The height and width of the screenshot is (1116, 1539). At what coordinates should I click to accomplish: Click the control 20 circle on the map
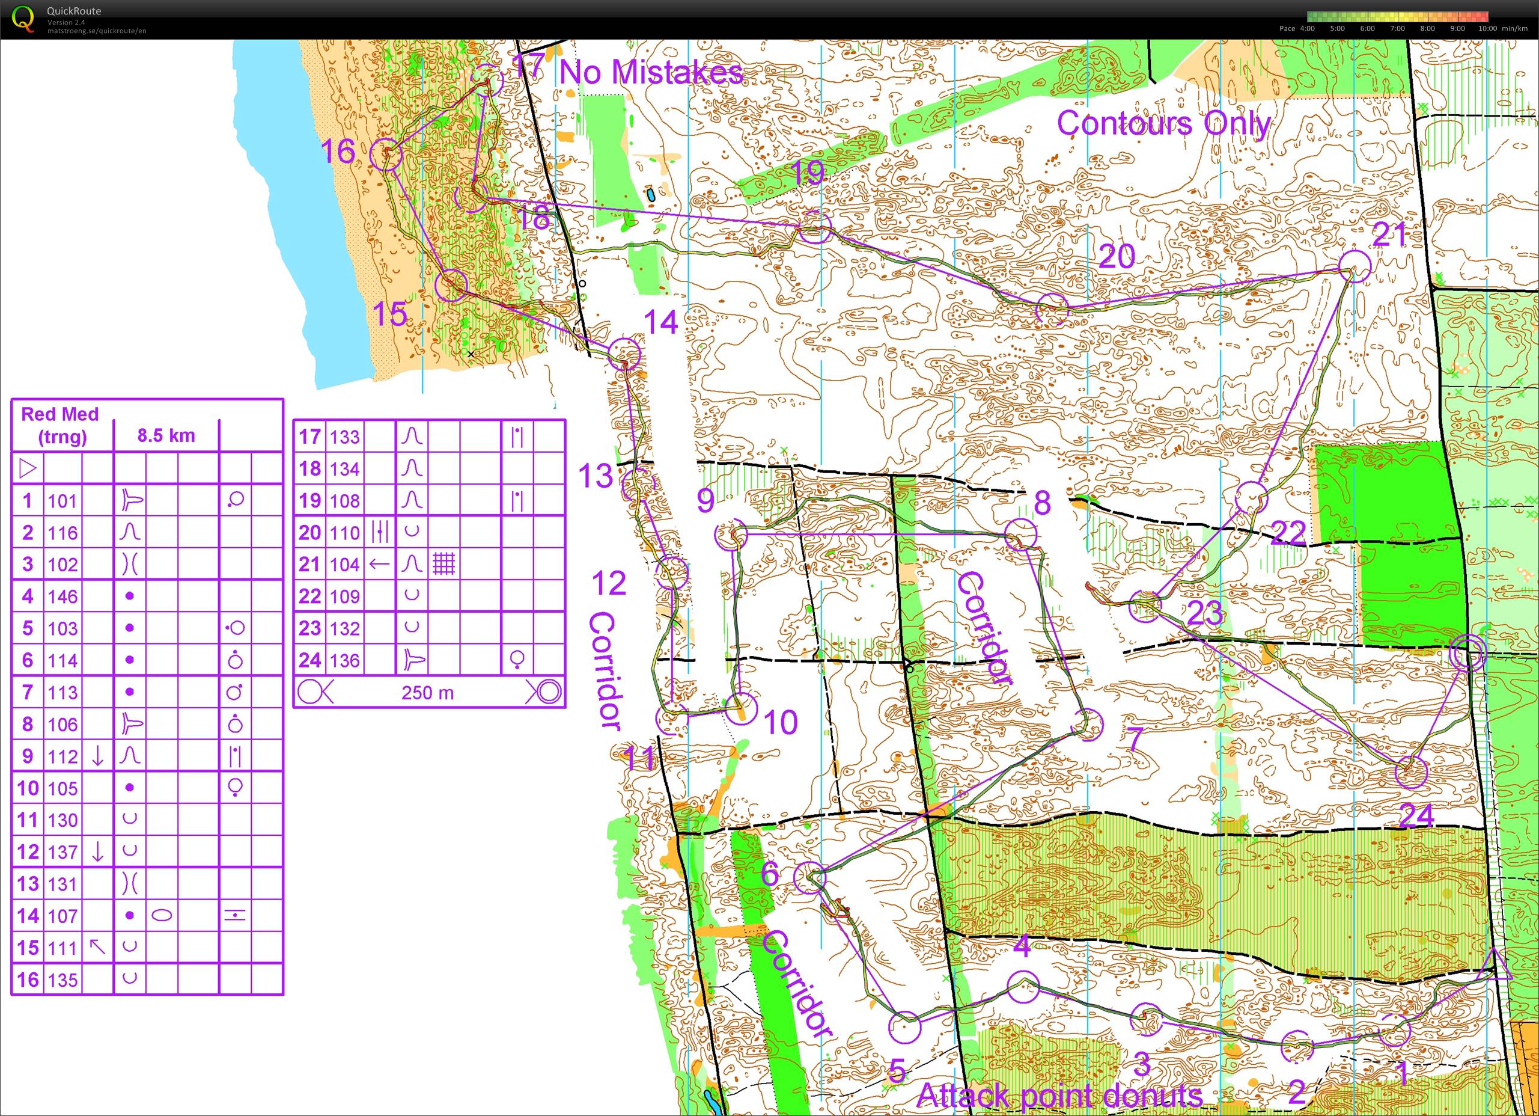(x=1052, y=309)
